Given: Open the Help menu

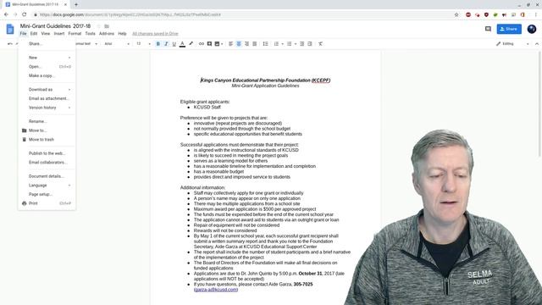Looking at the screenshot, I should pyautogui.click(x=122, y=34).
